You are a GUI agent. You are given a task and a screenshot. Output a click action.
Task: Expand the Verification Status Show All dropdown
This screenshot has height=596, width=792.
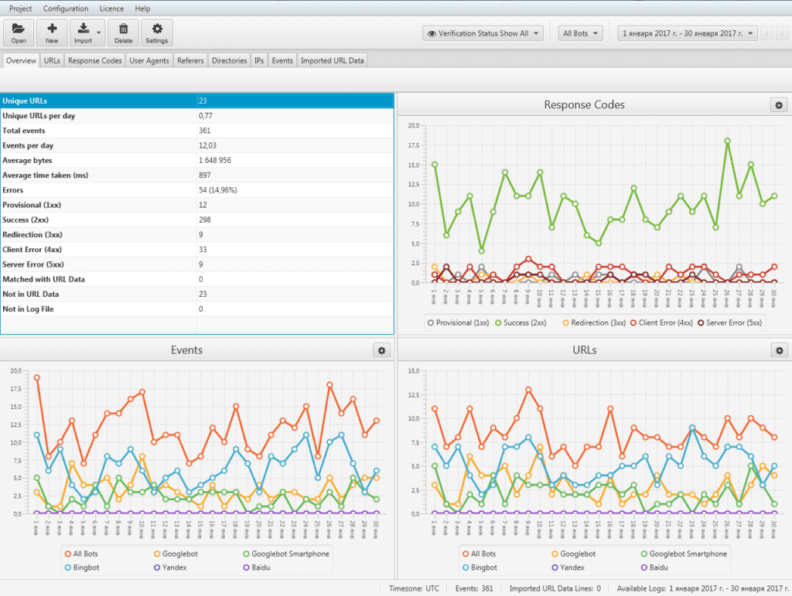click(x=483, y=33)
